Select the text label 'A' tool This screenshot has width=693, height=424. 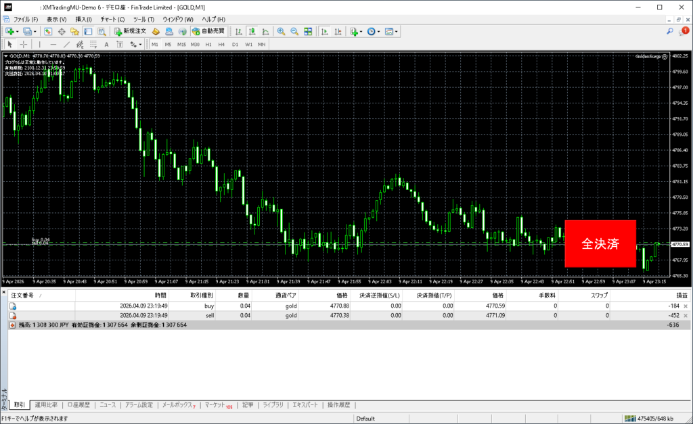pyautogui.click(x=106, y=44)
